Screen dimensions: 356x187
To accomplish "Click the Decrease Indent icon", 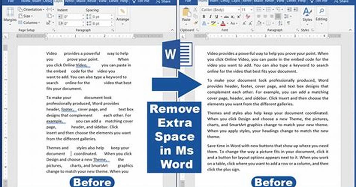I will point(289,10).
